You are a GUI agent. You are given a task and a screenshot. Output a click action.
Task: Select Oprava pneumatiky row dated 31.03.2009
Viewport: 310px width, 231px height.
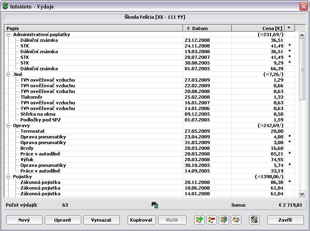(x=150, y=142)
